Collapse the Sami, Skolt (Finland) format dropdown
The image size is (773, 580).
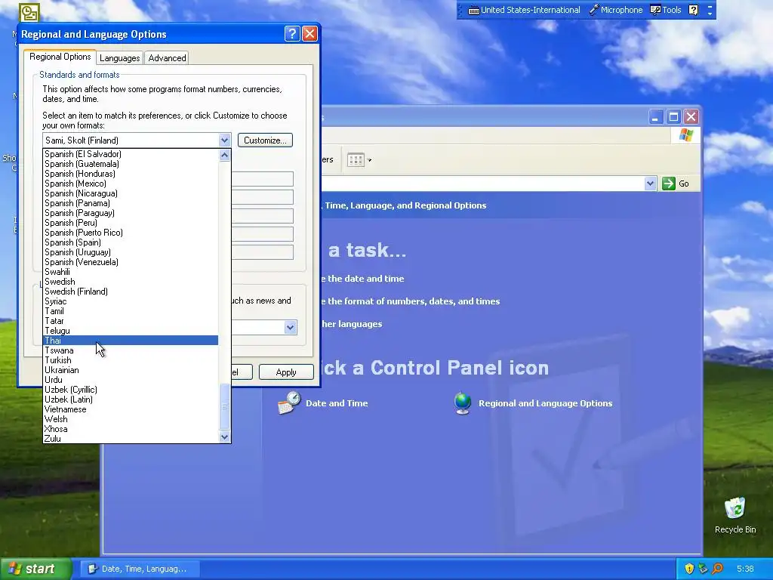point(224,140)
